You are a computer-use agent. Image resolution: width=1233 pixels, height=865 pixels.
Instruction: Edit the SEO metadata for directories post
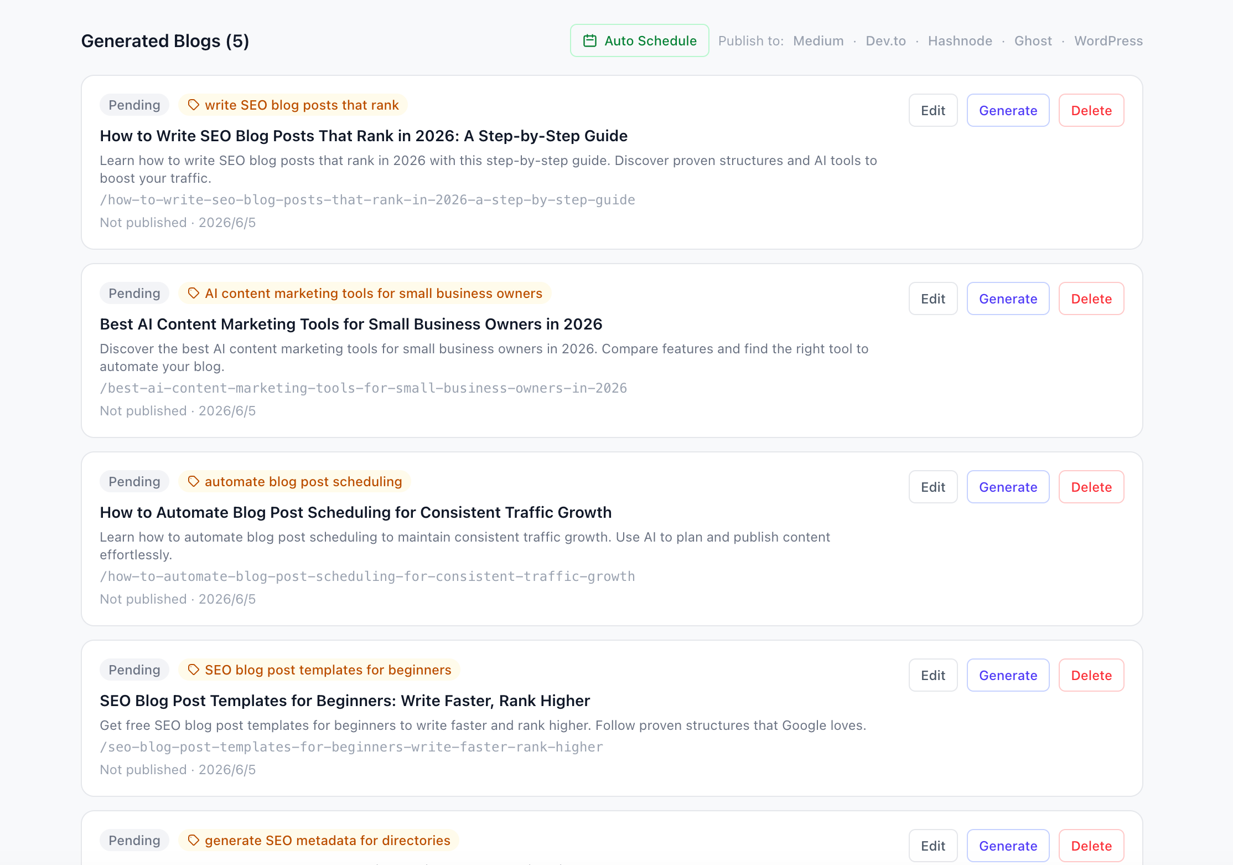pos(933,846)
